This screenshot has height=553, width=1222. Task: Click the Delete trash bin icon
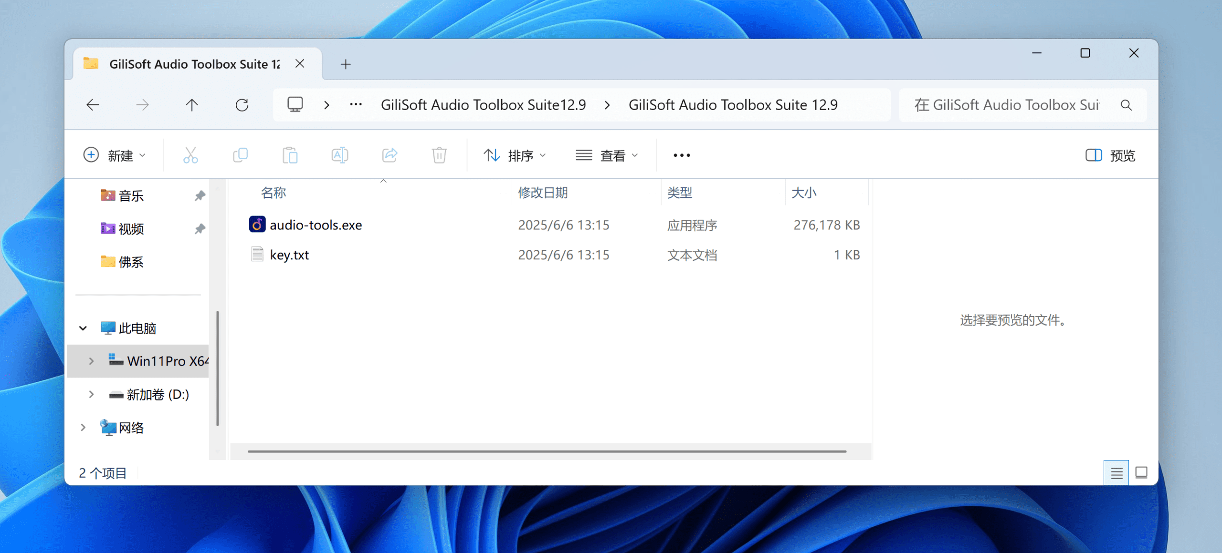pos(439,155)
